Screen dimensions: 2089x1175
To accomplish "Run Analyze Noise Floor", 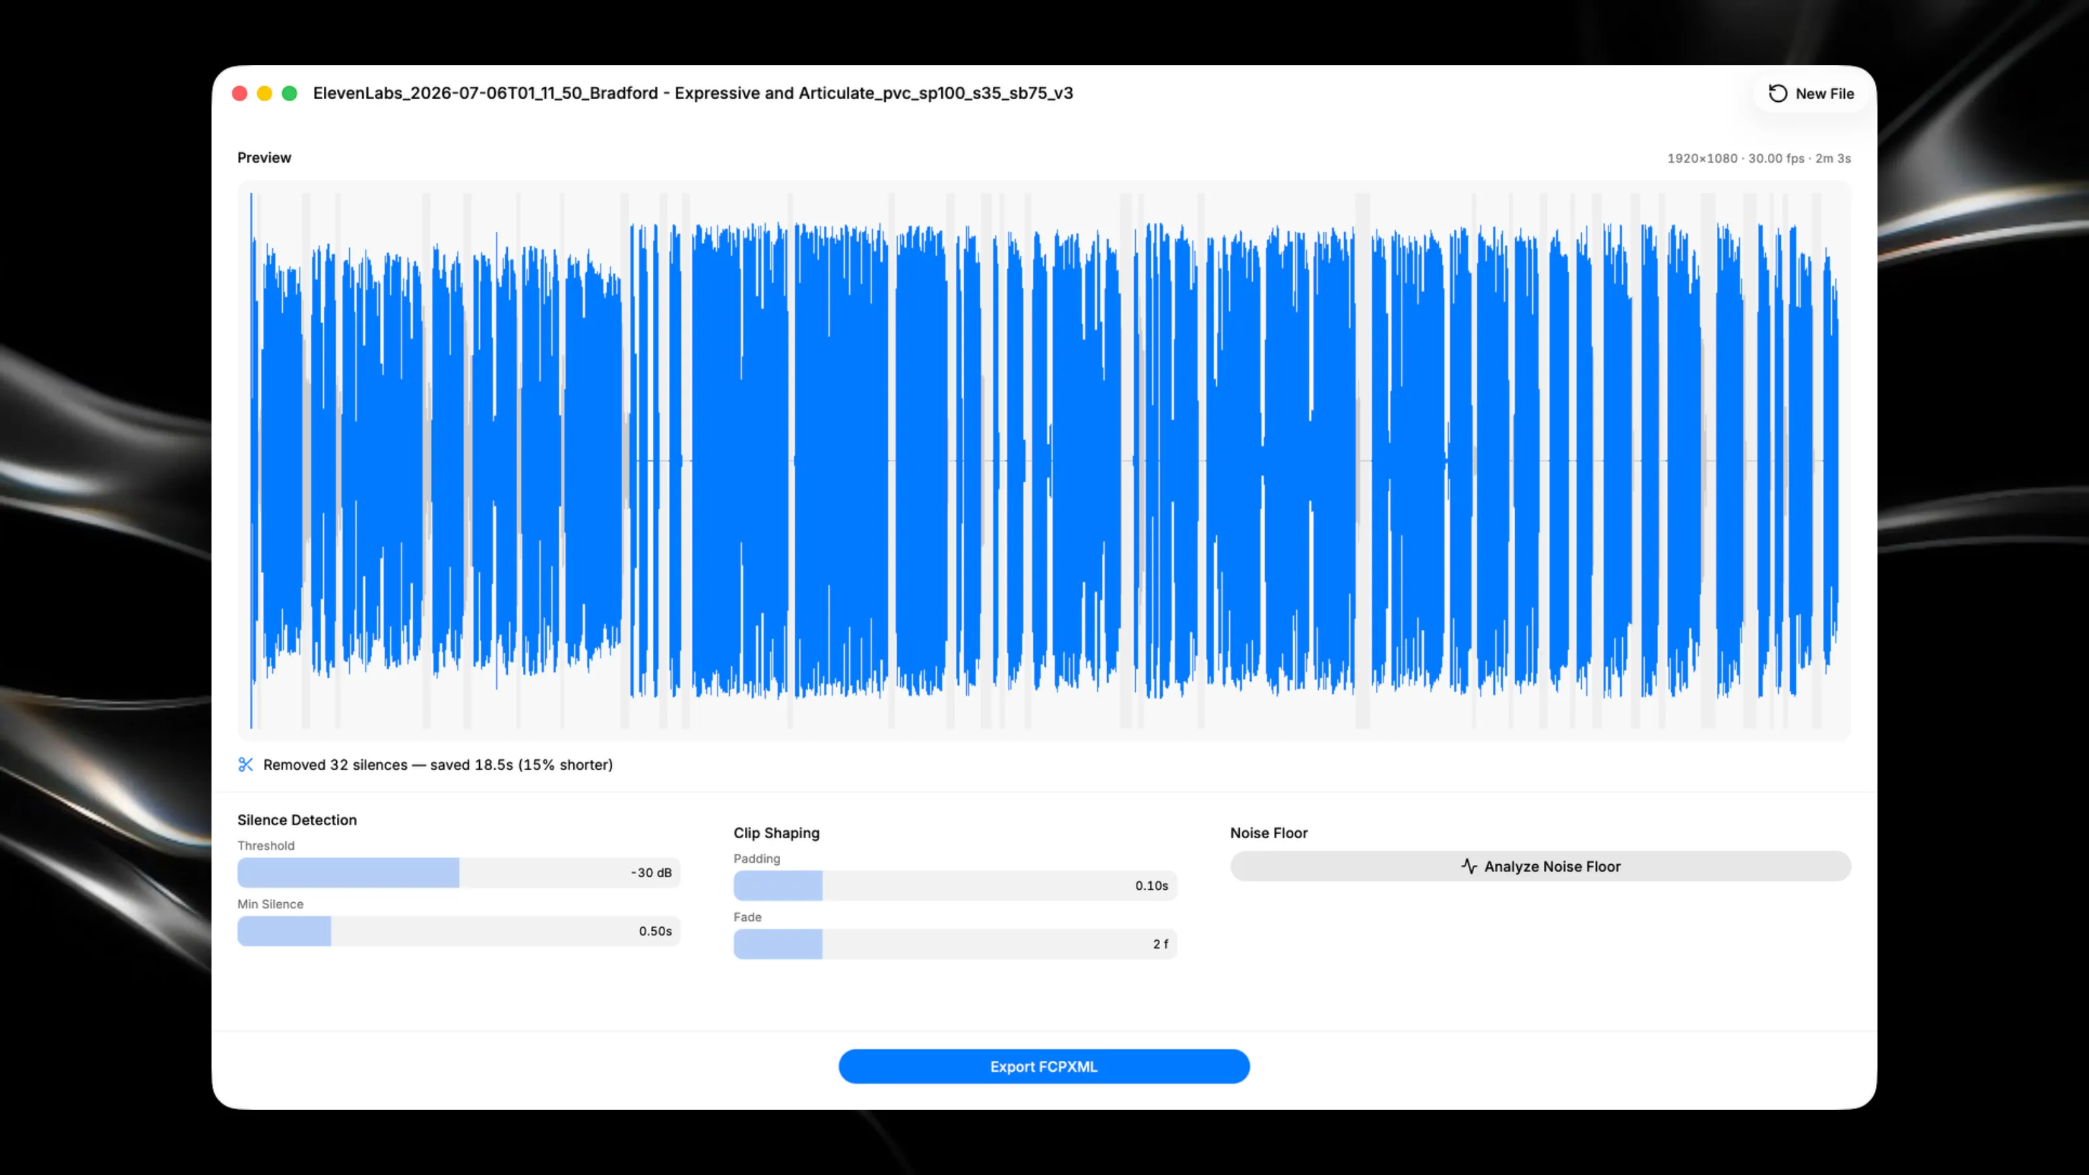I will pyautogui.click(x=1540, y=866).
